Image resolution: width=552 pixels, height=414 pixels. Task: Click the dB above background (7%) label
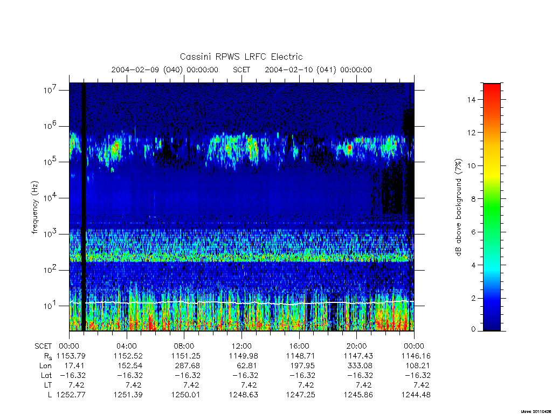coord(458,207)
